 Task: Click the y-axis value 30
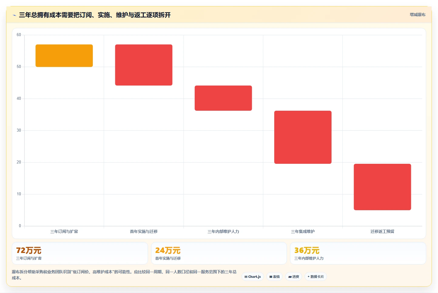coord(19,130)
